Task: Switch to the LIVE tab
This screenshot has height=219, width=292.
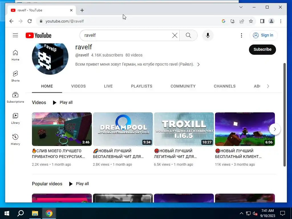Action: point(108,86)
